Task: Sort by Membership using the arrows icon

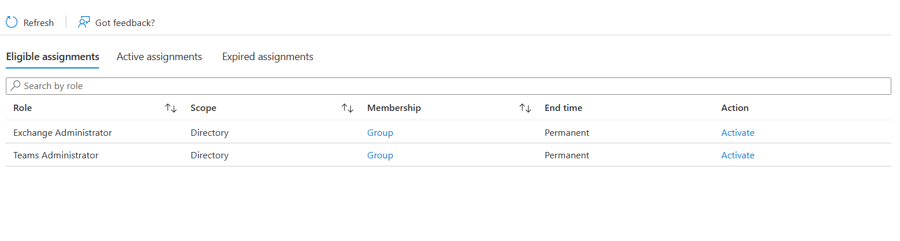Action: pos(525,108)
